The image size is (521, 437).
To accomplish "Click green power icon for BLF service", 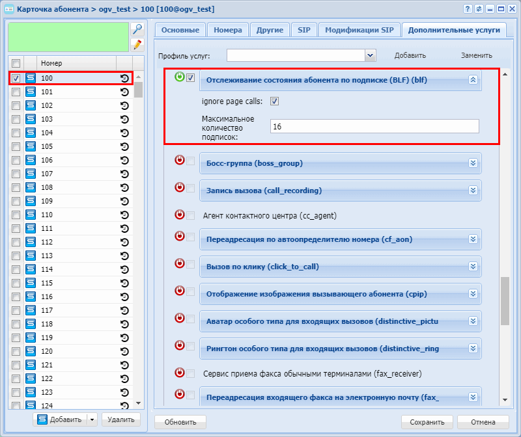I will point(180,77).
